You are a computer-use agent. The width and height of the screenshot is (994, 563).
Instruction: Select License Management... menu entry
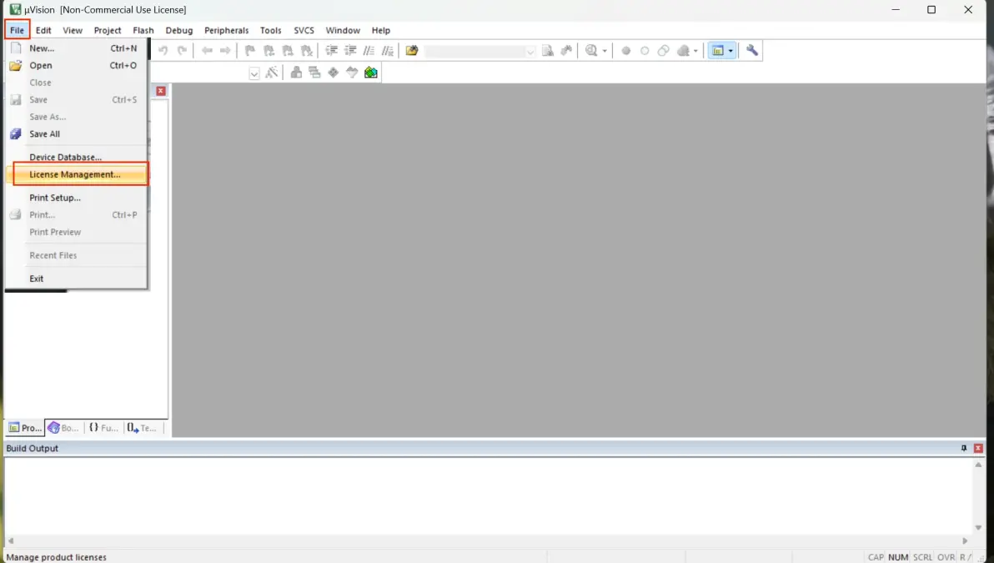click(76, 174)
